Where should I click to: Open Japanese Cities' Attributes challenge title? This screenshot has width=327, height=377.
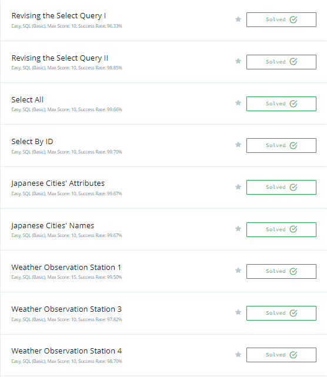click(x=58, y=184)
